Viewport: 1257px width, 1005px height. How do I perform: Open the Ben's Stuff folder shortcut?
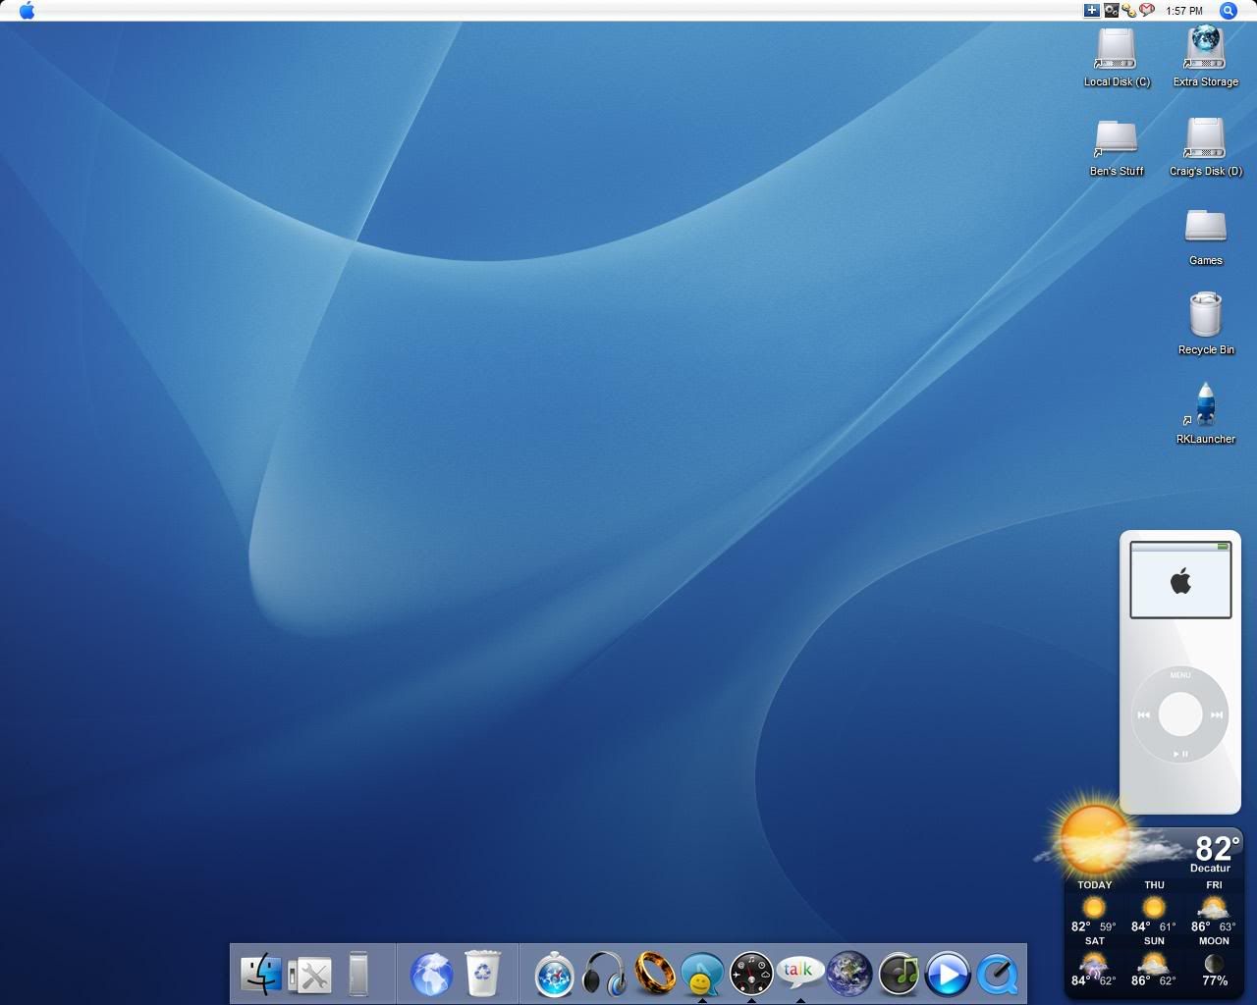click(1117, 148)
